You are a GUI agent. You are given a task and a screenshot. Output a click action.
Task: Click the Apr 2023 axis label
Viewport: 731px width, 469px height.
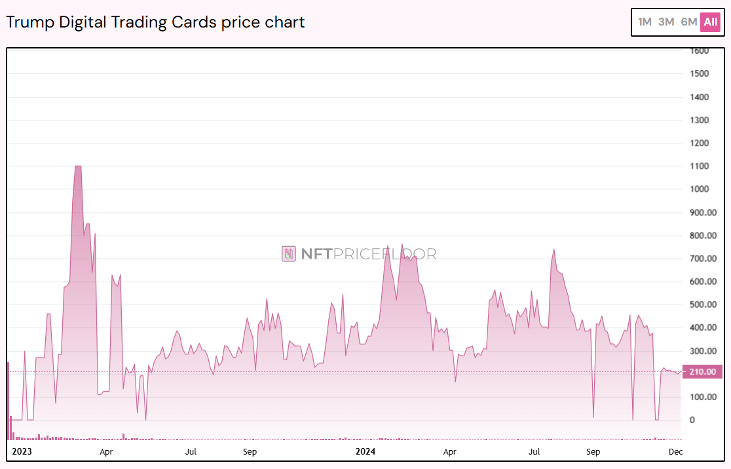107,452
